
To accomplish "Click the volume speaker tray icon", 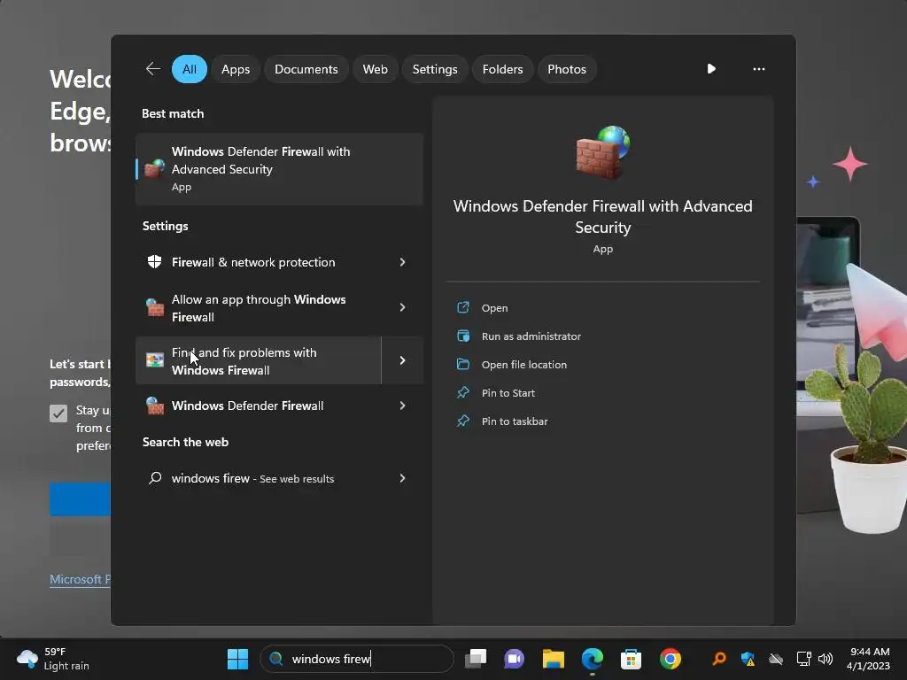I will click(826, 659).
